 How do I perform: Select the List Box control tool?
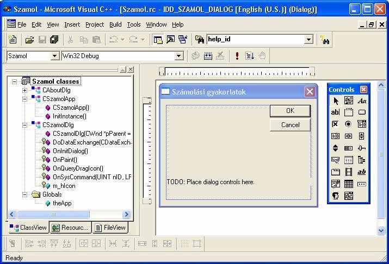point(336,136)
